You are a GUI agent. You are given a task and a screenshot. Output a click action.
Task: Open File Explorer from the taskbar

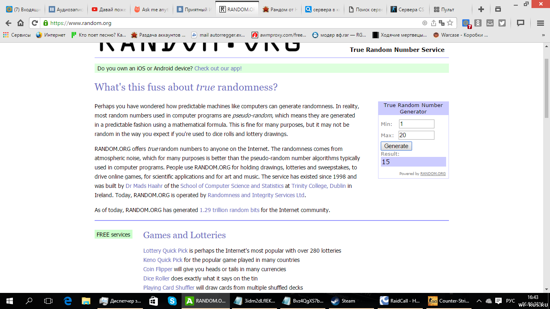click(86, 301)
